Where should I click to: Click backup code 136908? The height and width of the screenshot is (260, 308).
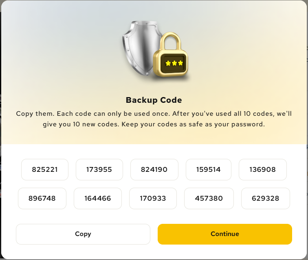click(x=262, y=169)
